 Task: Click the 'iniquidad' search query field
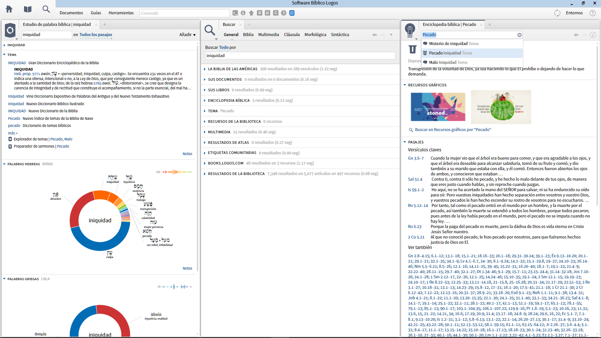(x=300, y=56)
